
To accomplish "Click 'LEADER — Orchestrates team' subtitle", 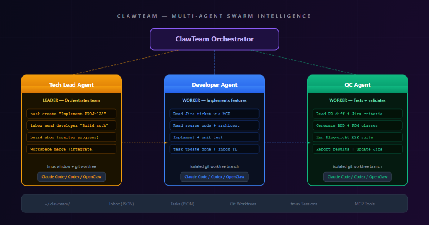I will tap(71, 100).
